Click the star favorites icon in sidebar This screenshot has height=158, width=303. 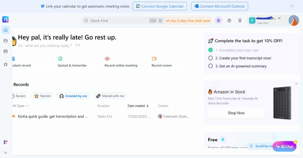tap(6, 64)
